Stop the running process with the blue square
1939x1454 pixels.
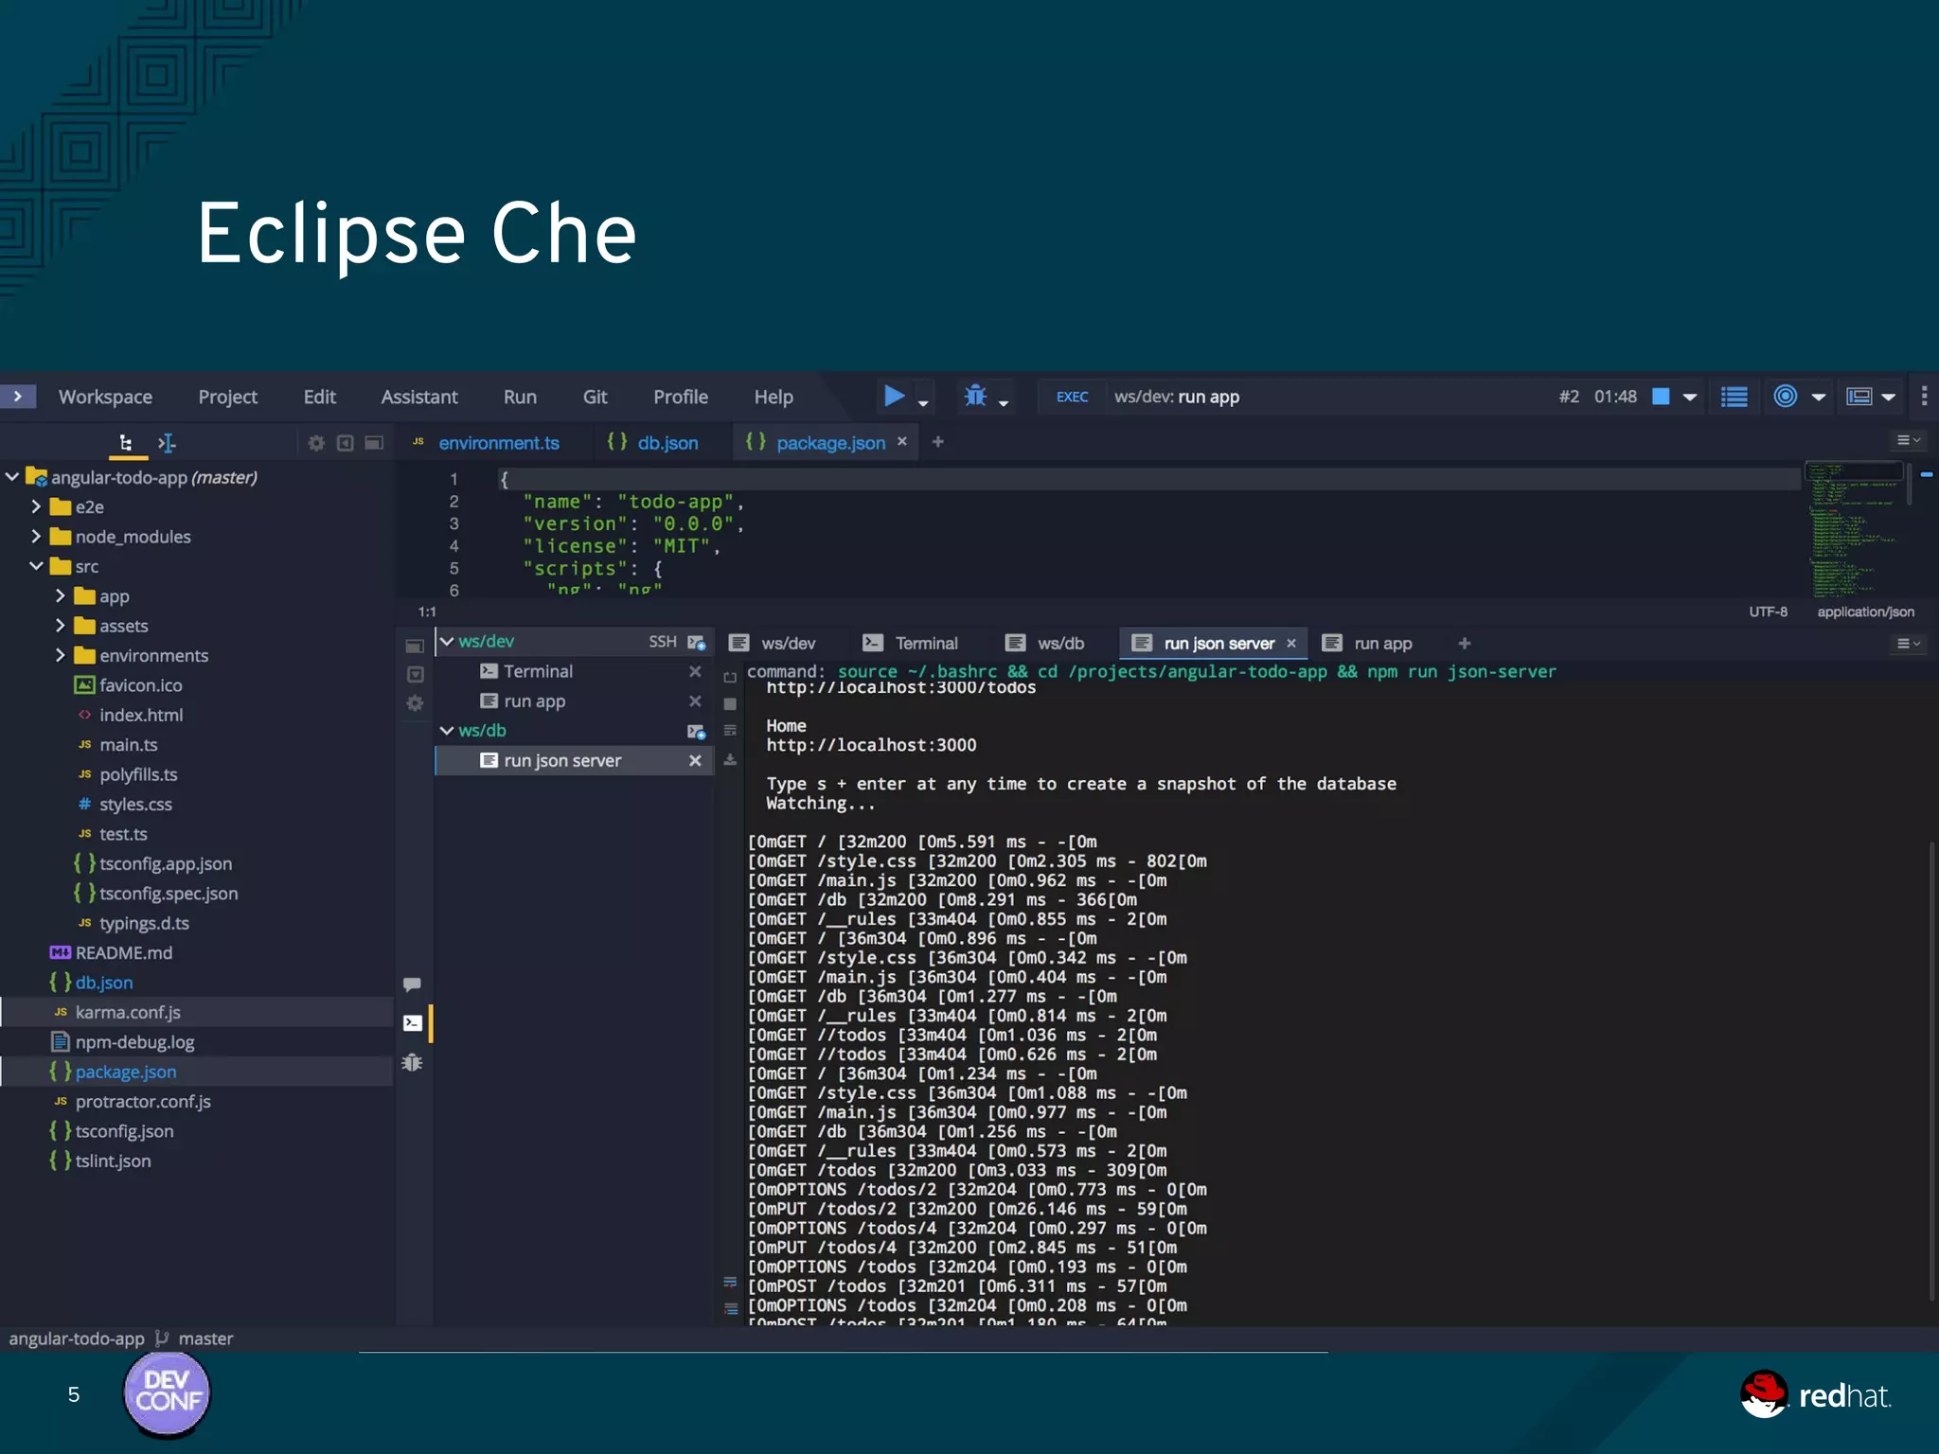pyautogui.click(x=1661, y=397)
